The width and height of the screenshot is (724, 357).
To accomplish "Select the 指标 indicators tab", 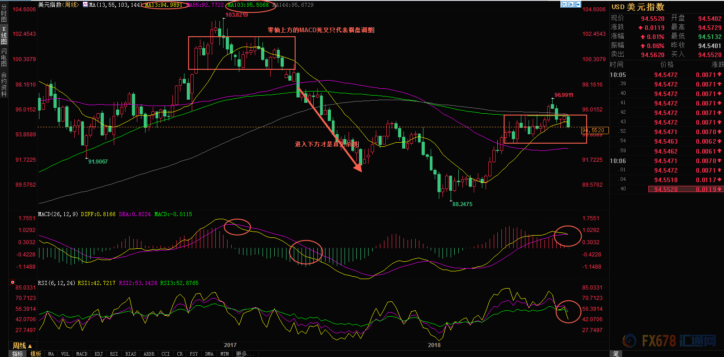I will tap(18, 354).
